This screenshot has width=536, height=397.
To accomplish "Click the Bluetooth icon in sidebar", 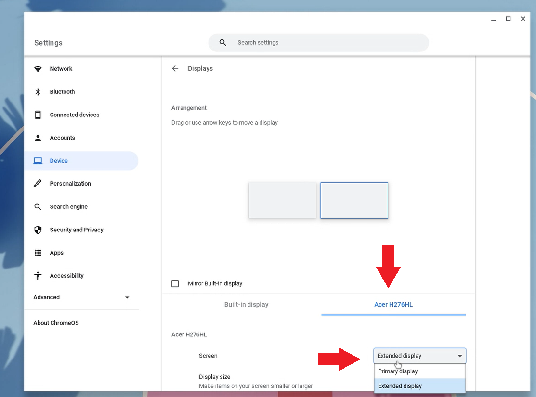I will 38,92.
